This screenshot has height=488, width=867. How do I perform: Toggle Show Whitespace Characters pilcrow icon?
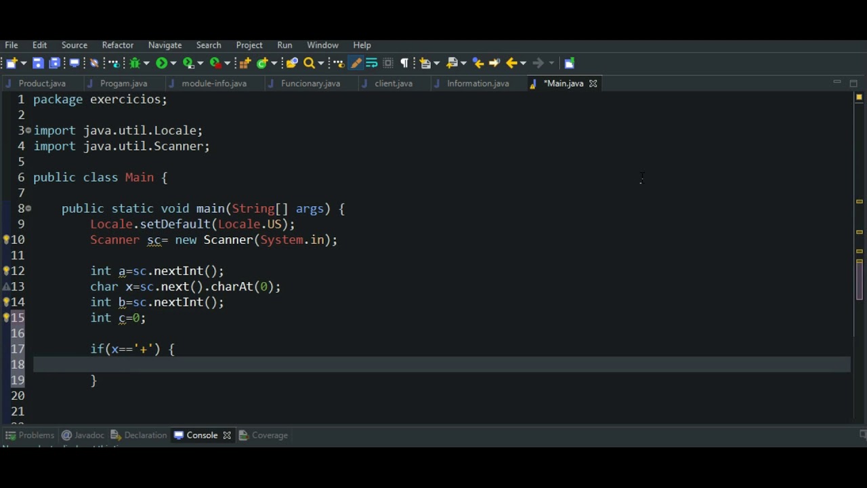[x=404, y=63]
